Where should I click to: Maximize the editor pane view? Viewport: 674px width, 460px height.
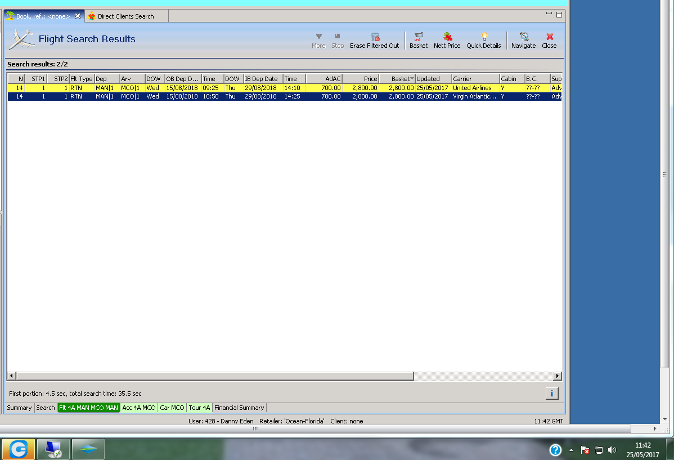tap(559, 14)
